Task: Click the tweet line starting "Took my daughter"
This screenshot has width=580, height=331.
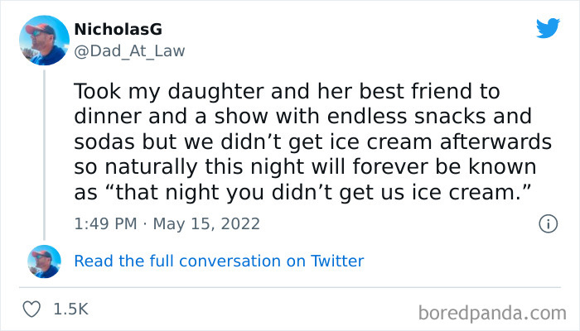Action: [286, 90]
